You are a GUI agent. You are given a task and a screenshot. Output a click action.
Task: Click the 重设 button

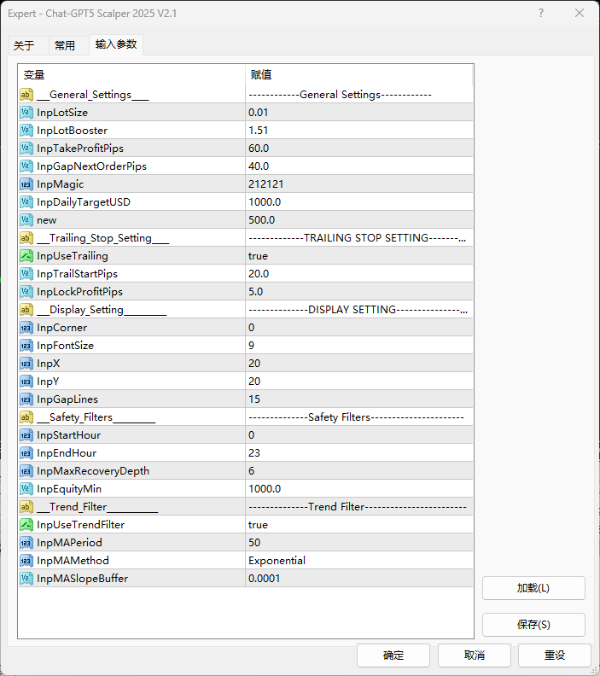coord(555,656)
